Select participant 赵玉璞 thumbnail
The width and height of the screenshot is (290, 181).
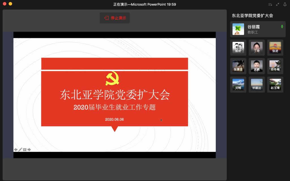(275, 85)
